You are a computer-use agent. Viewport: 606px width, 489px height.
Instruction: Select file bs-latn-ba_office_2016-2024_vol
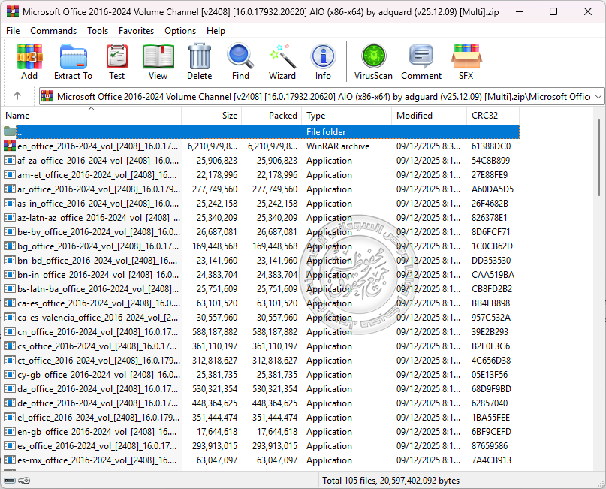(98, 289)
